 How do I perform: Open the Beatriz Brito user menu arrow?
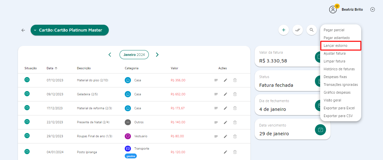tap(373, 9)
